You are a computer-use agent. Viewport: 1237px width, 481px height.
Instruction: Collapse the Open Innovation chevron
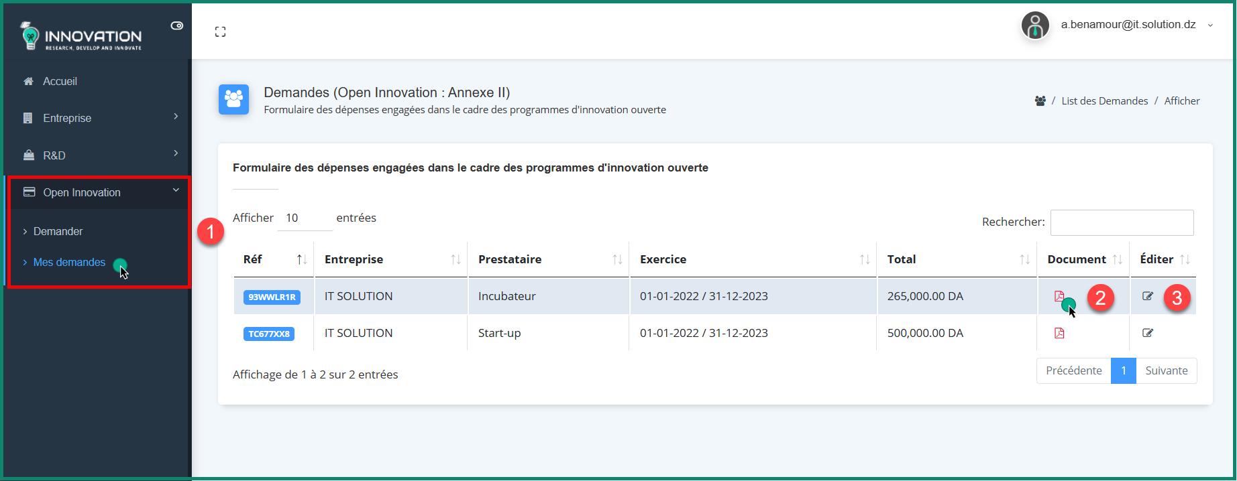click(x=176, y=190)
